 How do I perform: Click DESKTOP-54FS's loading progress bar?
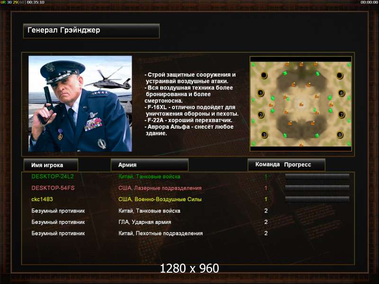point(317,187)
